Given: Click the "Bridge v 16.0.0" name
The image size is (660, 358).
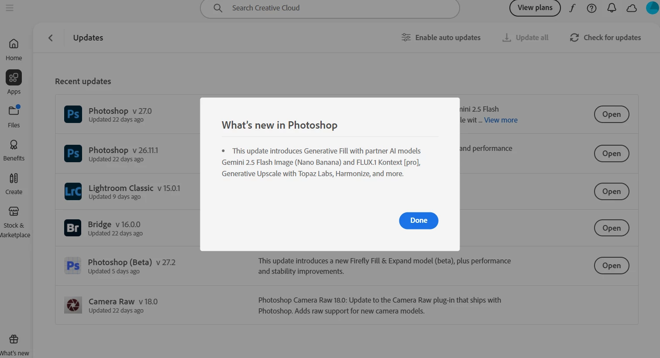Looking at the screenshot, I should click(x=114, y=224).
